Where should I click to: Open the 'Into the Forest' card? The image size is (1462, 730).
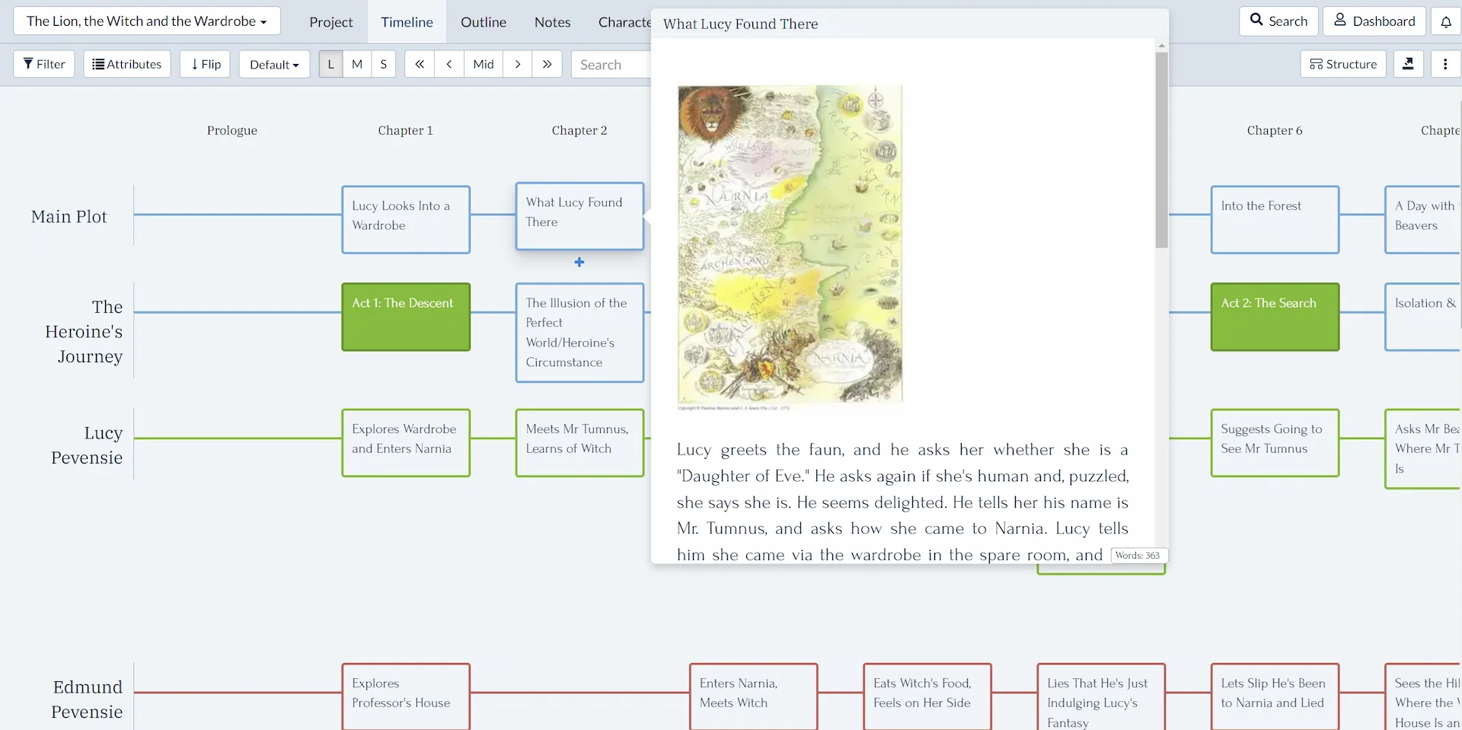(1275, 219)
